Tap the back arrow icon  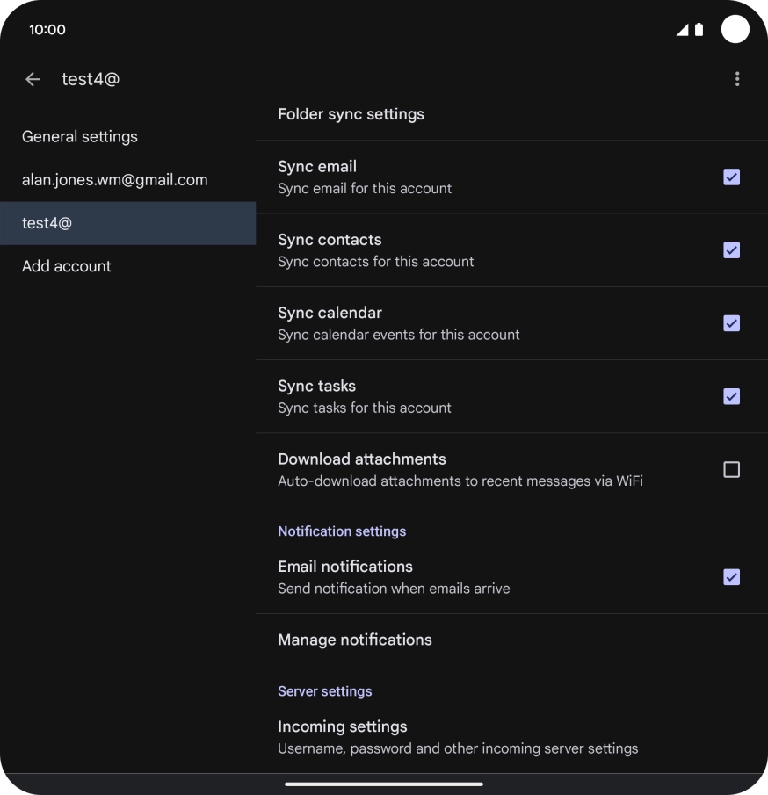click(33, 79)
